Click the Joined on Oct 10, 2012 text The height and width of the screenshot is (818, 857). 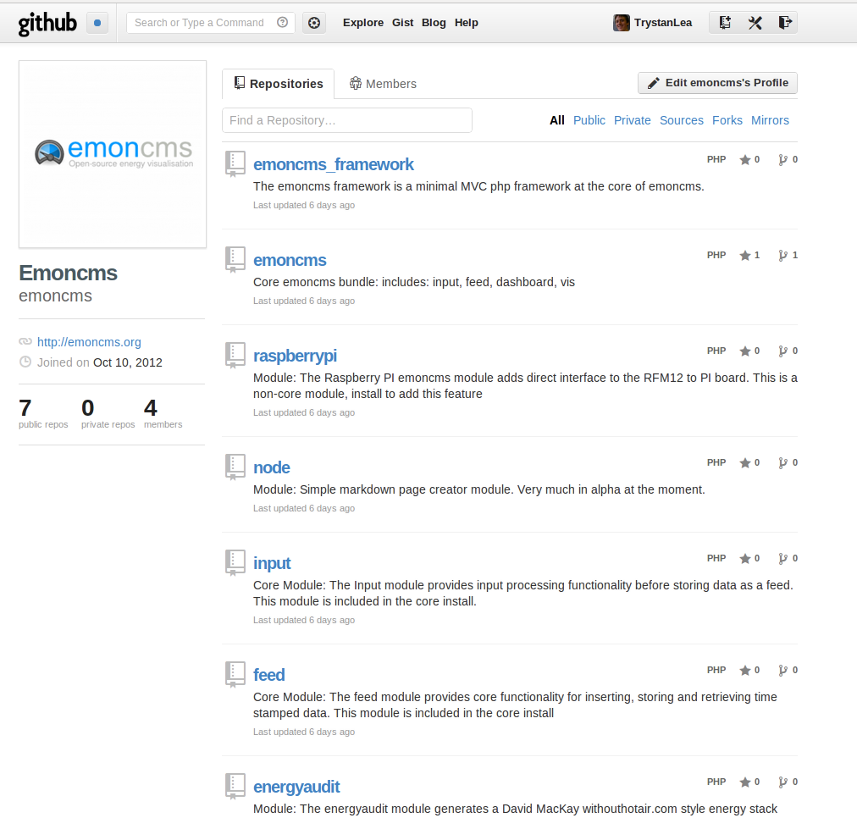[99, 362]
